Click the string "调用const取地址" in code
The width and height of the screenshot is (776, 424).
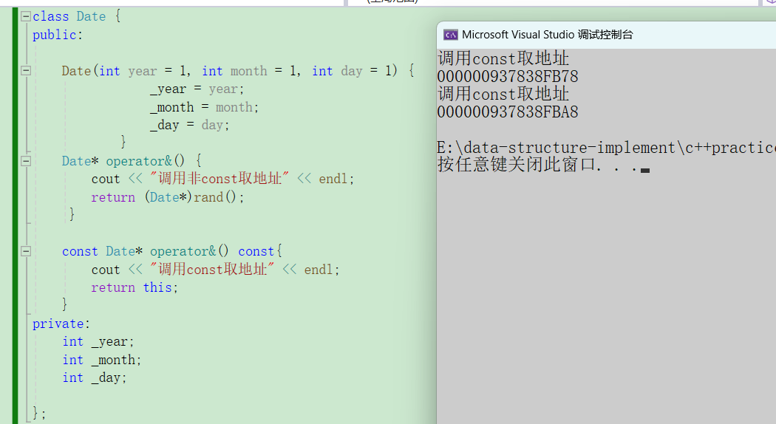[x=212, y=270]
